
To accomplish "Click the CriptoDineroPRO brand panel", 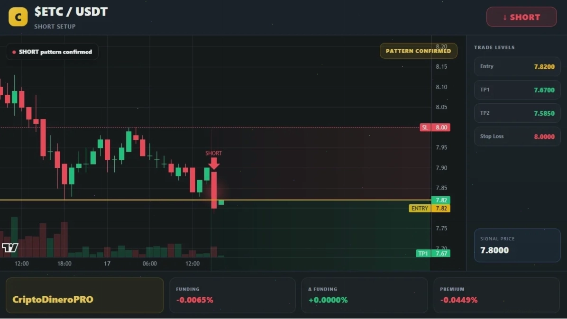I will click(84, 295).
